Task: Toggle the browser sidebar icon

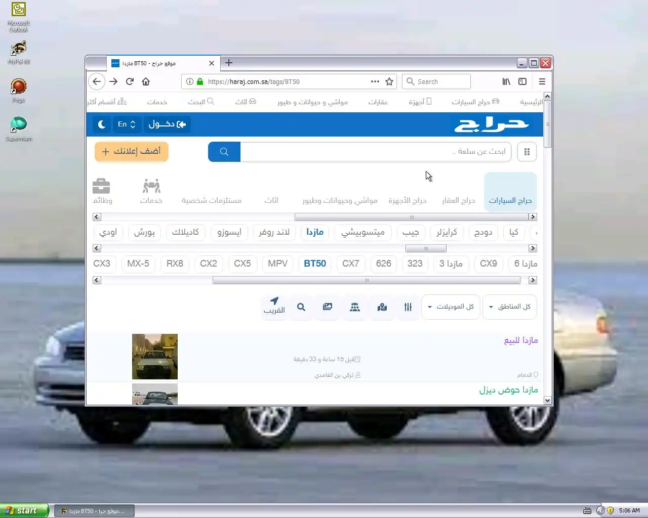Action: click(x=522, y=81)
